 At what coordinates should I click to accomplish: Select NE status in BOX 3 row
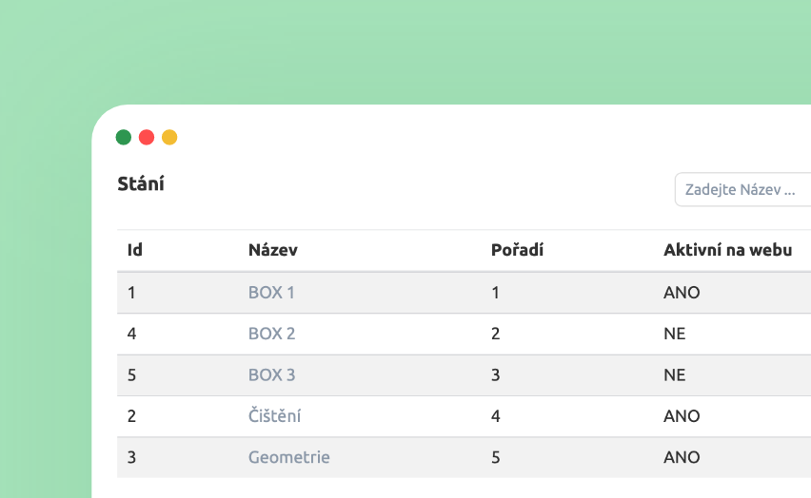(674, 374)
